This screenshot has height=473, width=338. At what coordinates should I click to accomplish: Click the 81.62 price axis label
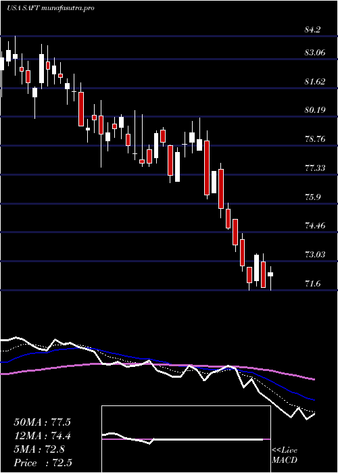pyautogui.click(x=316, y=81)
